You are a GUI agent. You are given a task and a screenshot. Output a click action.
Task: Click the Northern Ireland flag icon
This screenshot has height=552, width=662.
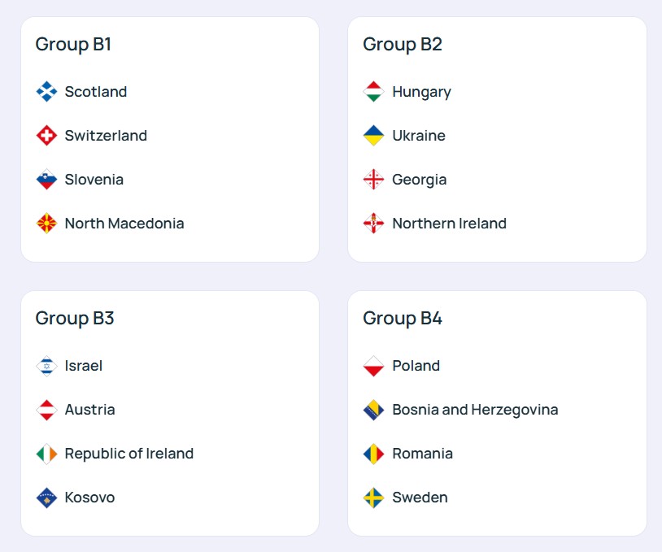pos(373,224)
